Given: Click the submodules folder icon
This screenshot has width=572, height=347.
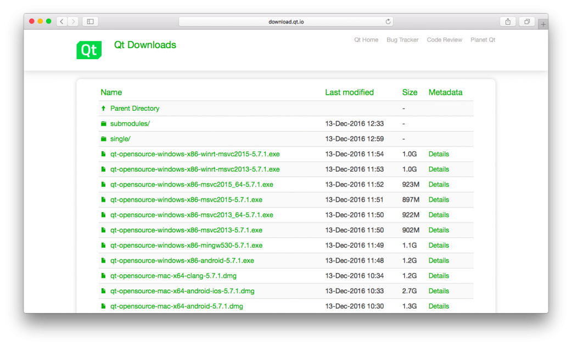Looking at the screenshot, I should pos(103,124).
